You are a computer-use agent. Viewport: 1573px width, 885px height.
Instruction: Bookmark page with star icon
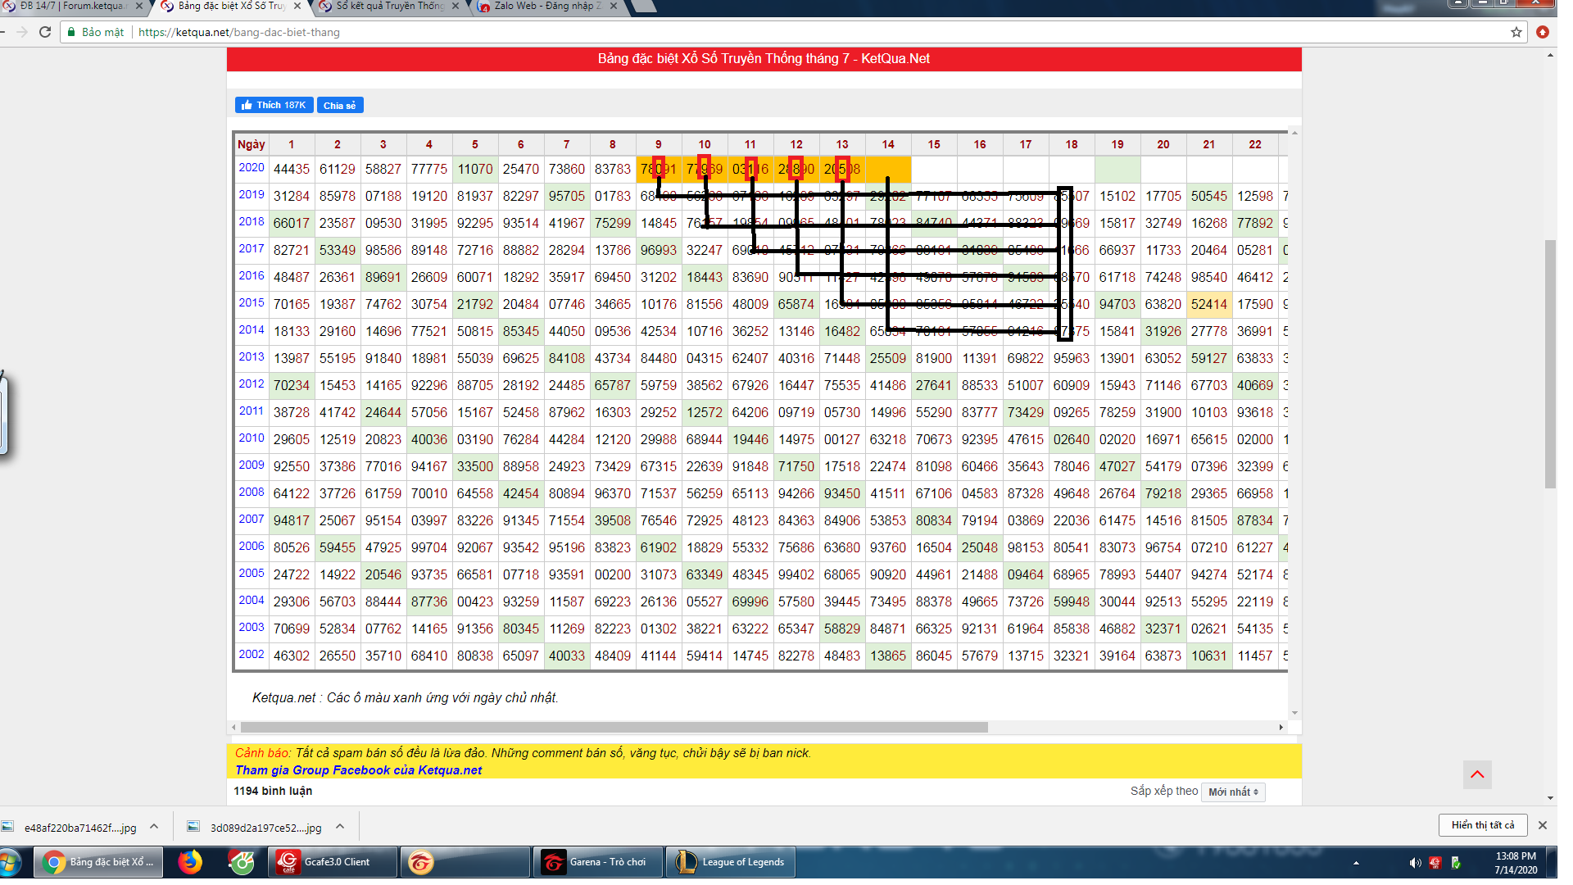tap(1516, 32)
